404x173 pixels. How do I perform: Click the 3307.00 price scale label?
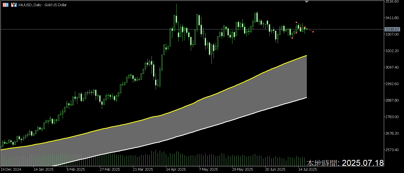pyautogui.click(x=392, y=34)
